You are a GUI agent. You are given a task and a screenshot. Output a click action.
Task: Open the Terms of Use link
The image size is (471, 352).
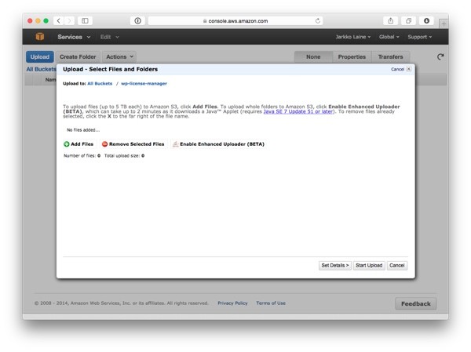[271, 303]
